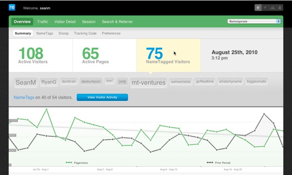
Task: Click the Aug 2 - Aug 8 axis label
Action: 105,170
